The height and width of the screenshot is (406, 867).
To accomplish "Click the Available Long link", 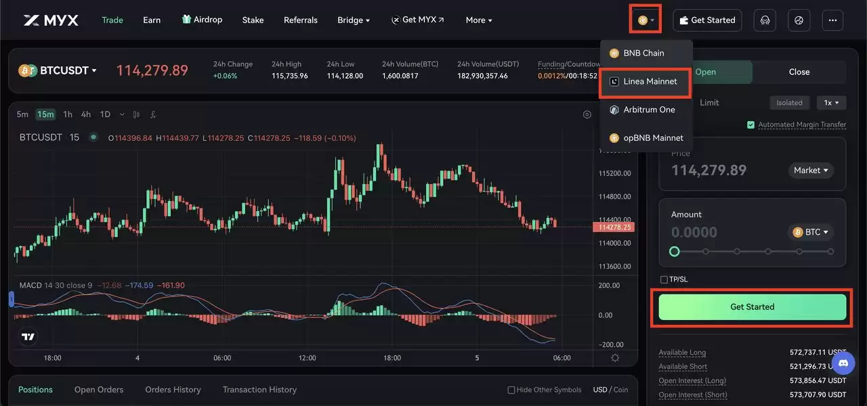I will pyautogui.click(x=681, y=352).
